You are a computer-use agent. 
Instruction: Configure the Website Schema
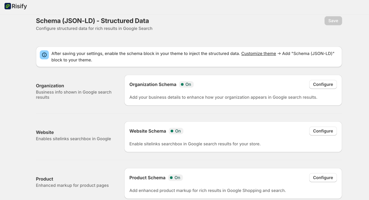pos(323,131)
